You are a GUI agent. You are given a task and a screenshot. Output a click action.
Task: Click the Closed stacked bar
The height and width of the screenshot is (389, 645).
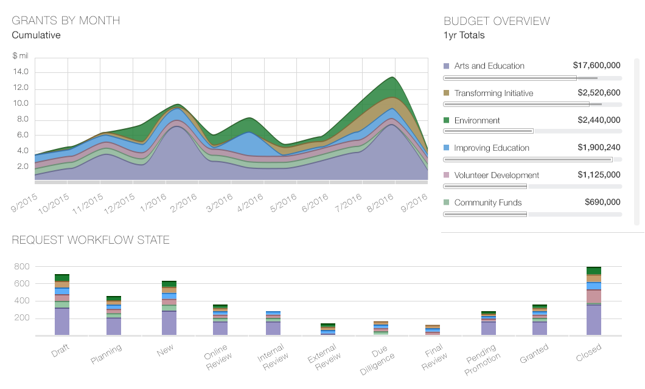click(x=594, y=301)
